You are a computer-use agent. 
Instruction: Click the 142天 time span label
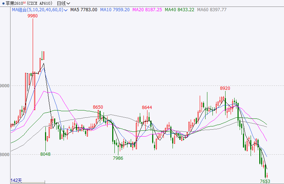16,180
